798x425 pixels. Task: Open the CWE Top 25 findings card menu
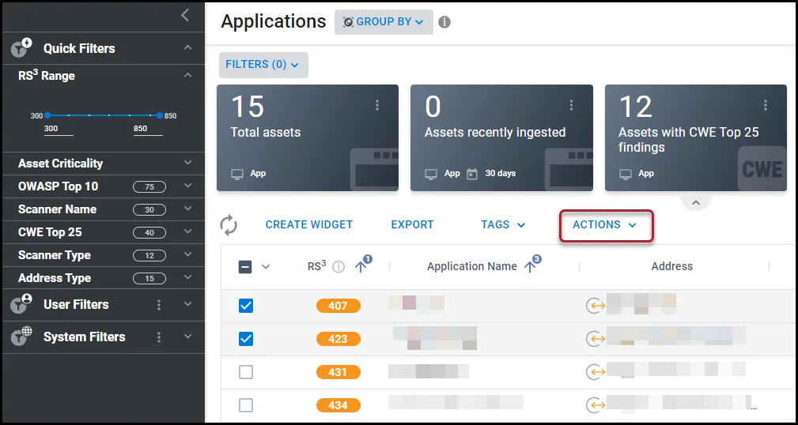(766, 105)
